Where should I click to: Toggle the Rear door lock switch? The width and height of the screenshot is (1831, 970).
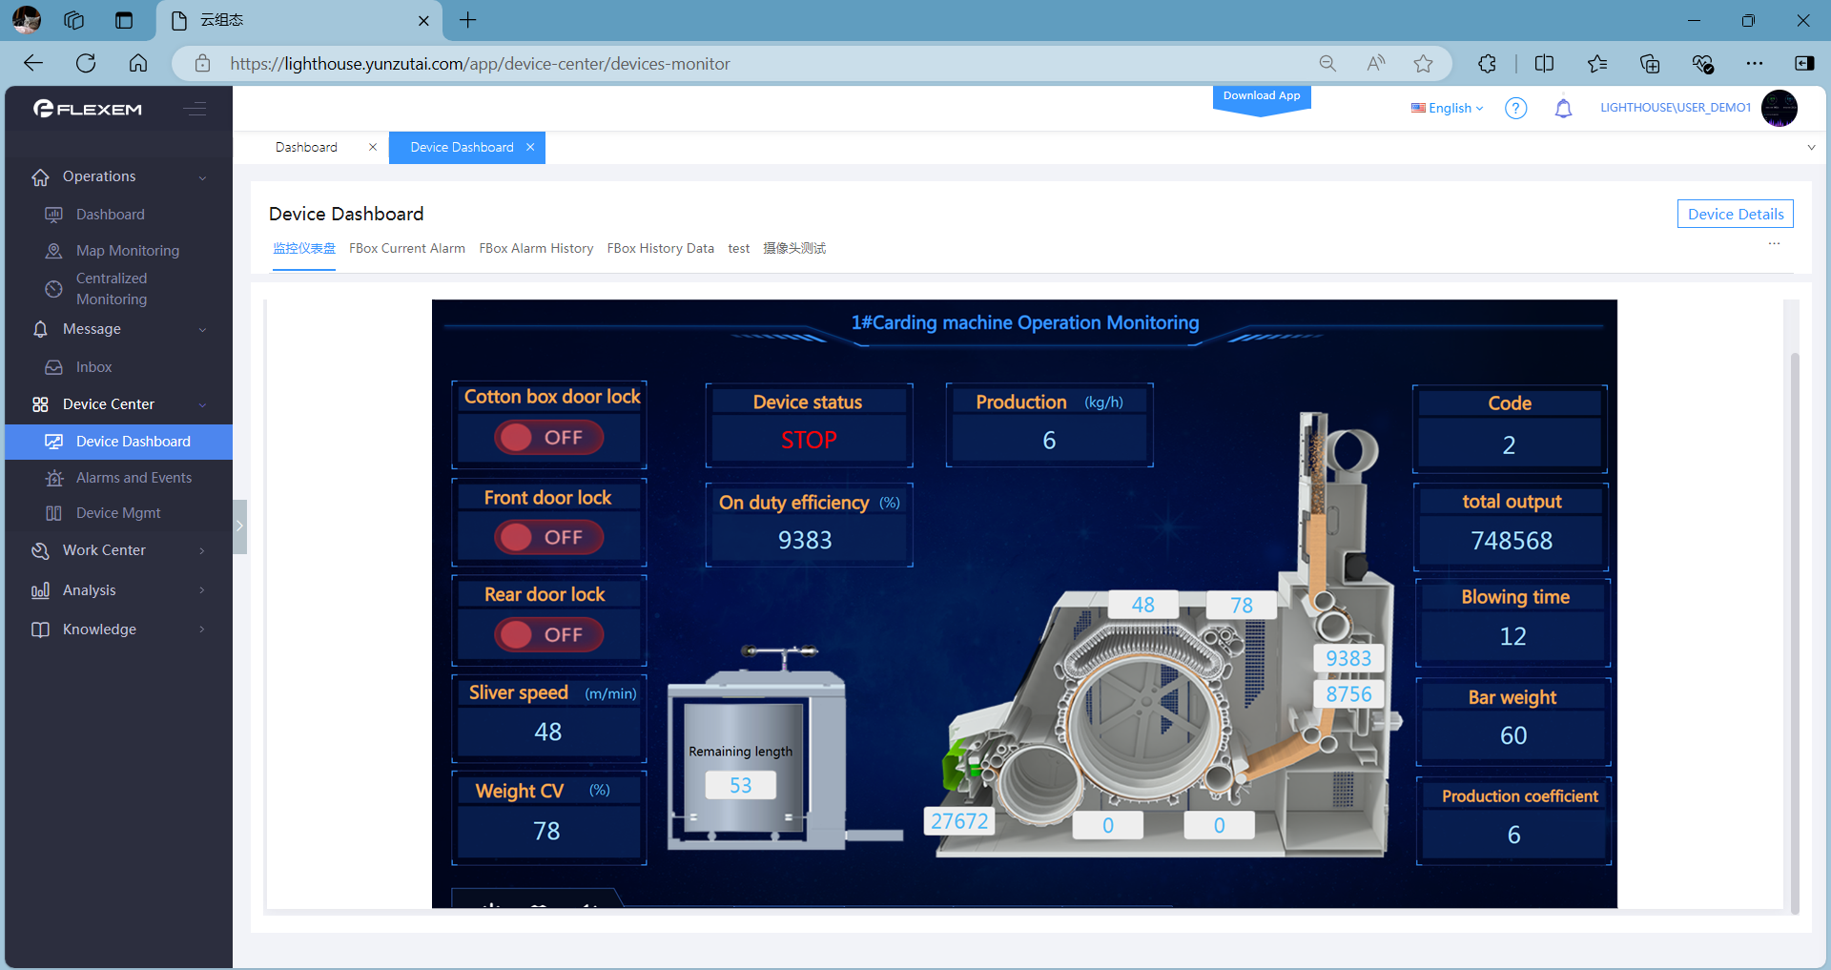(x=548, y=634)
